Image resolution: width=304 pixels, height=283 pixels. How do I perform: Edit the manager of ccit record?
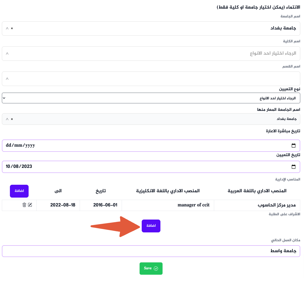30,205
